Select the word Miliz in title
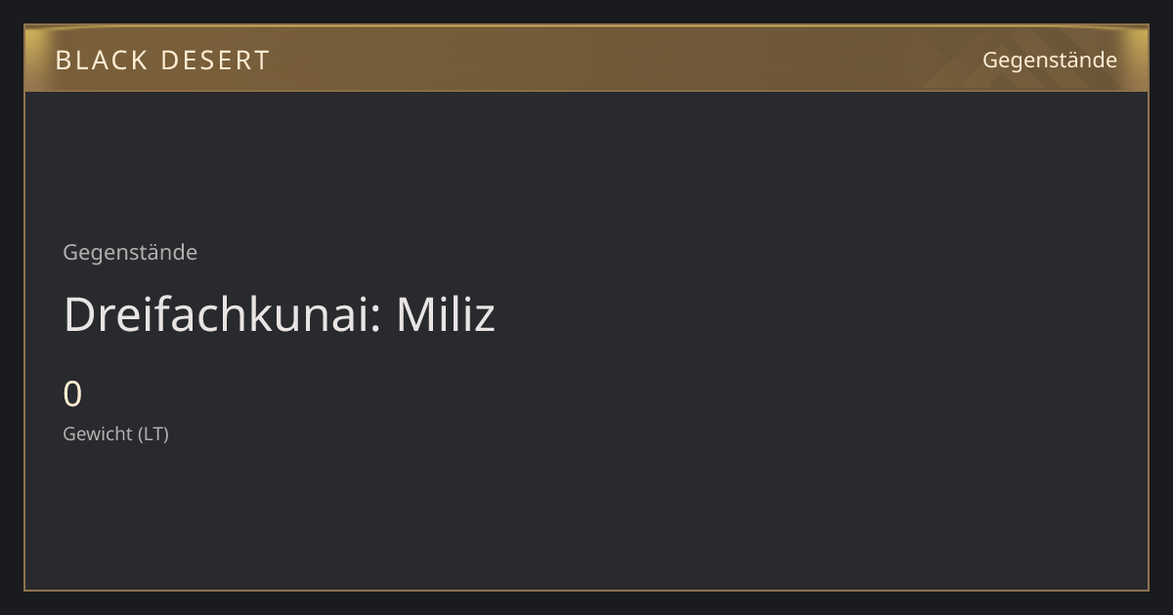Screen dimensions: 1173x615 coord(446,314)
